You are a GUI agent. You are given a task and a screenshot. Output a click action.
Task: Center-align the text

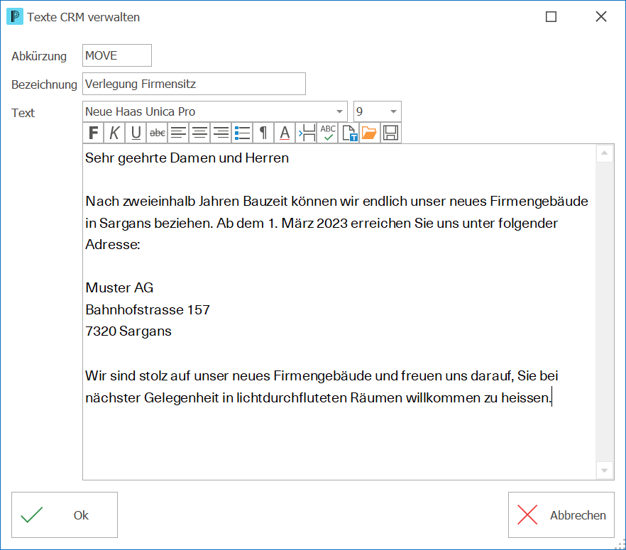coord(199,133)
